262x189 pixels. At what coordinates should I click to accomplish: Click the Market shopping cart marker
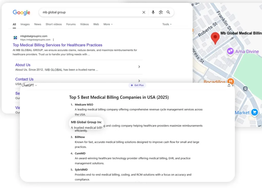[x=255, y=112]
